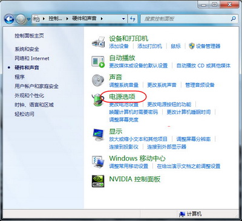Open the NVIDIA 控制面板 heading

coord(135,179)
